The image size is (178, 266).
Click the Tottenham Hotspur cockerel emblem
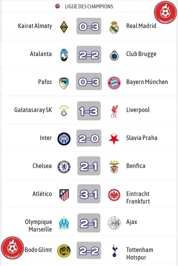pyautogui.click(x=115, y=251)
